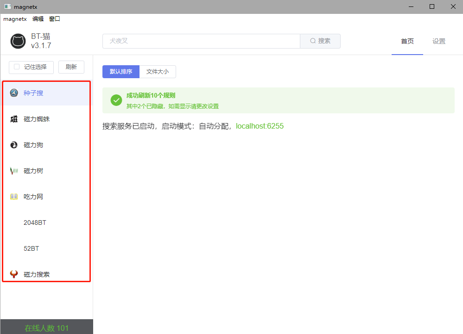Select the 磁力狗 source icon
Viewport: 463px width, 334px height.
[14, 145]
